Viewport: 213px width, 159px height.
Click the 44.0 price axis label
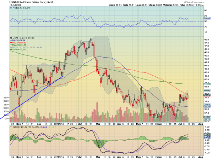[x=207, y=66]
